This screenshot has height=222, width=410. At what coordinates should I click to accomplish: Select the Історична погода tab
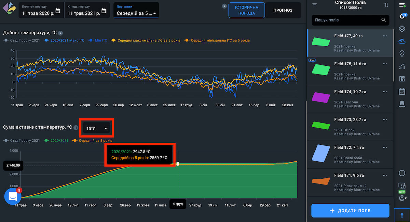(x=246, y=10)
